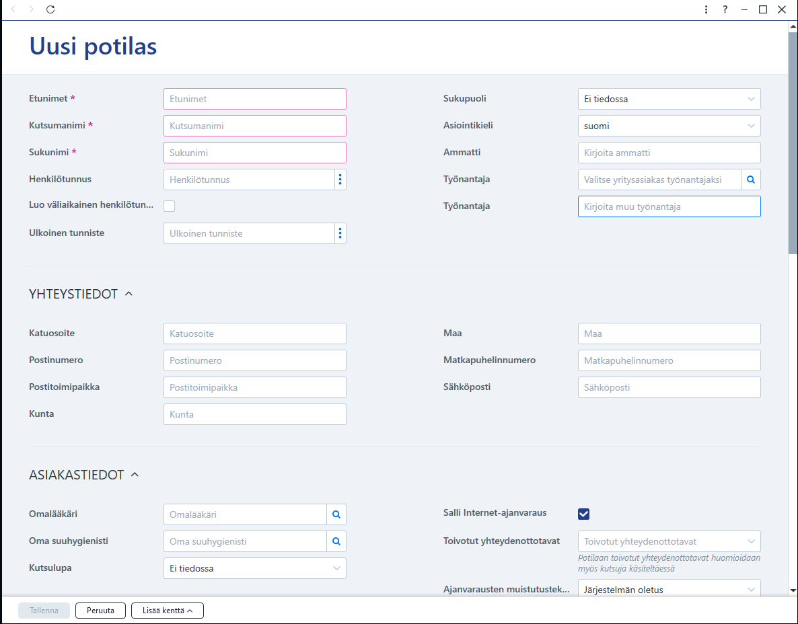Uncheck Salli Internet-ajanvaraus checkbox

584,514
